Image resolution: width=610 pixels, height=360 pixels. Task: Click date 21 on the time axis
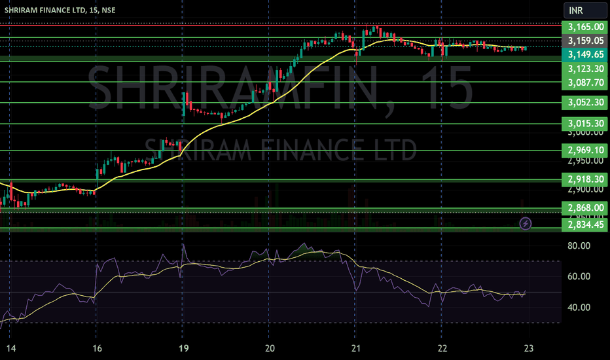pyautogui.click(x=356, y=348)
